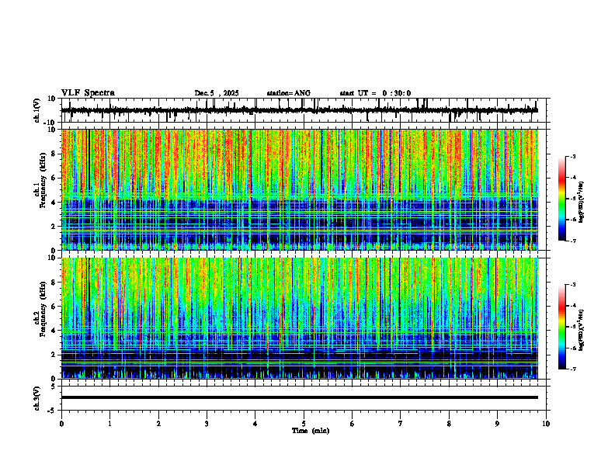This screenshot has width=615, height=475.
Task: Click the ch.2 "Frequency (kHz)" axis label
Action: click(43, 309)
